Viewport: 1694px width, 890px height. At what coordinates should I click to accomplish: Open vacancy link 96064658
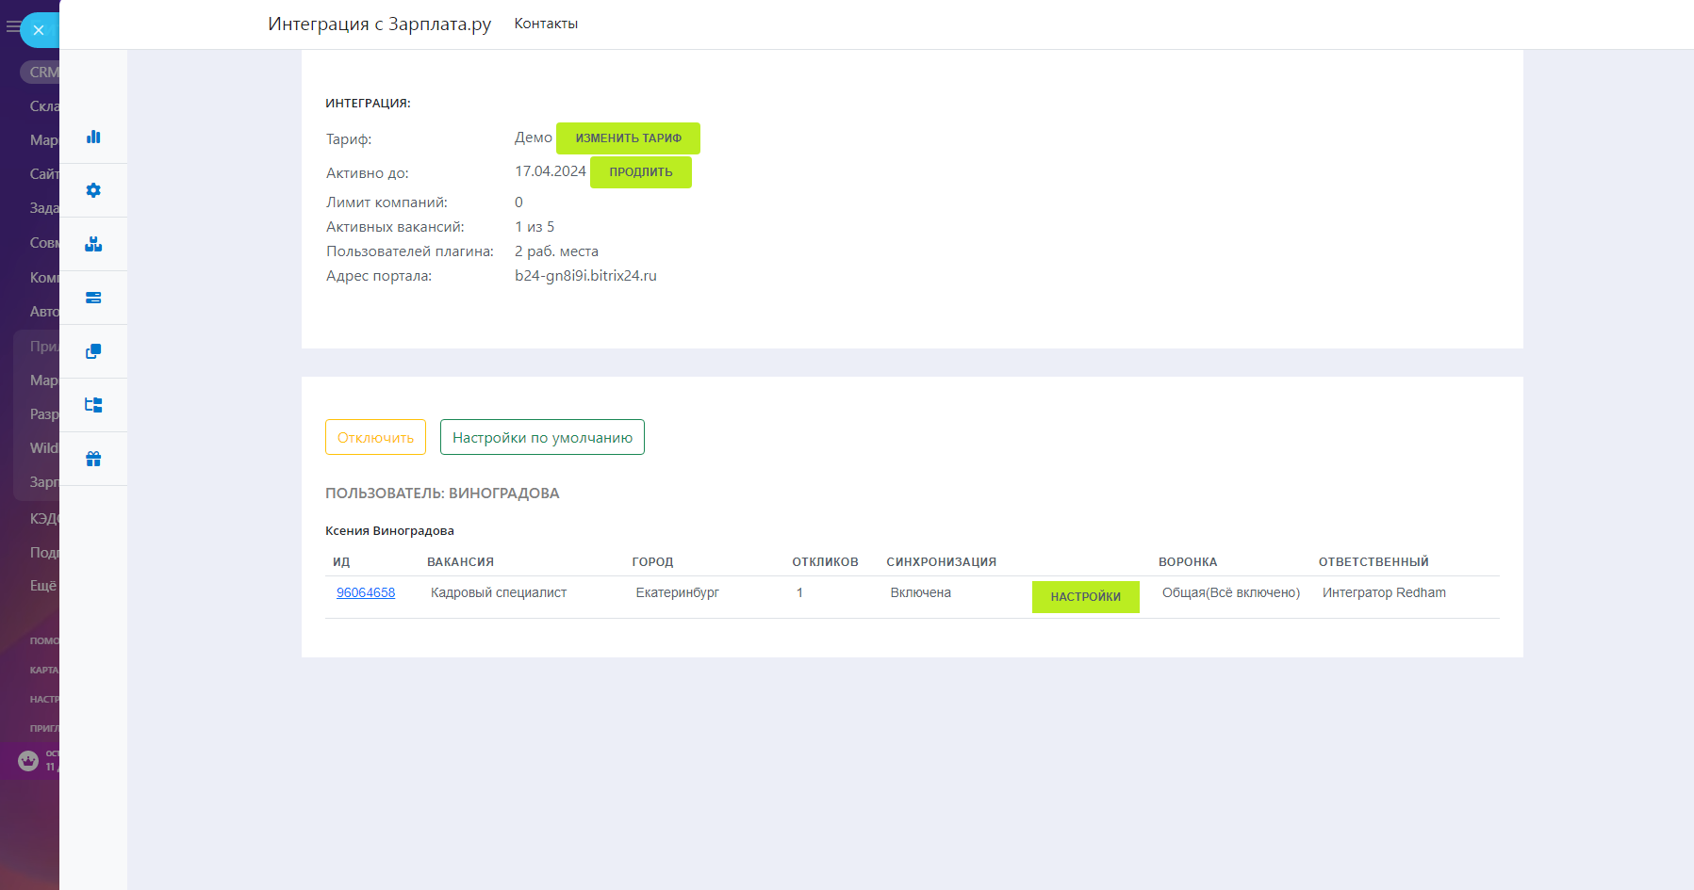pyautogui.click(x=366, y=592)
